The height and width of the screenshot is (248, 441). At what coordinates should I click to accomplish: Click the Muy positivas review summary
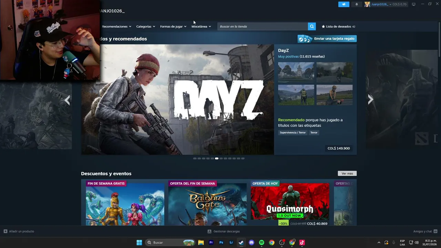[x=288, y=56]
